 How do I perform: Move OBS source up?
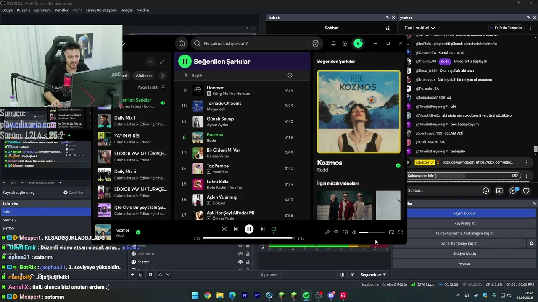pos(160,275)
